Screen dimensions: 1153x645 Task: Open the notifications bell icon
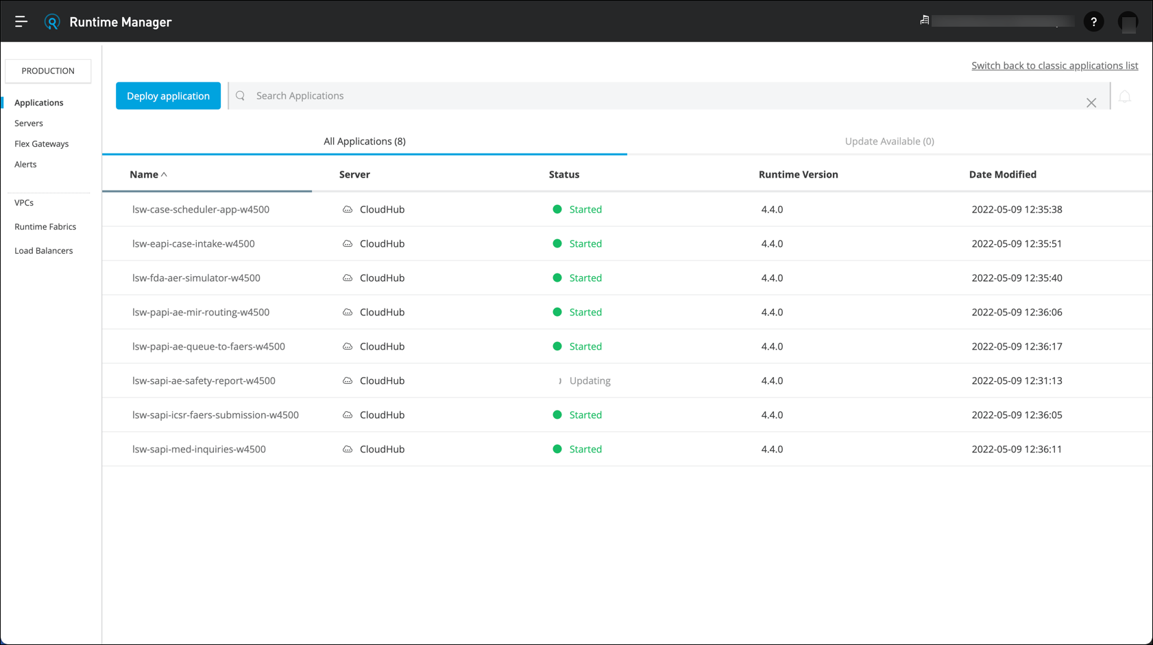(1125, 96)
